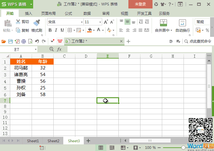
Task: Click 点此查找命令 search command
Action: click(198, 41)
